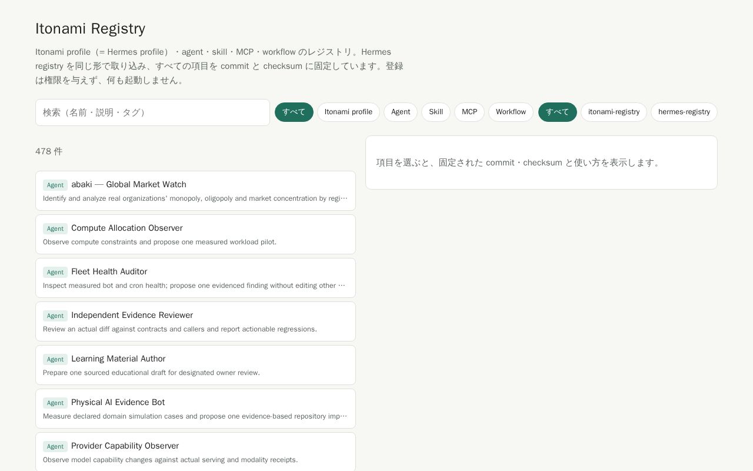
Task: Click the detail panel placeholder text
Action: [x=518, y=162]
